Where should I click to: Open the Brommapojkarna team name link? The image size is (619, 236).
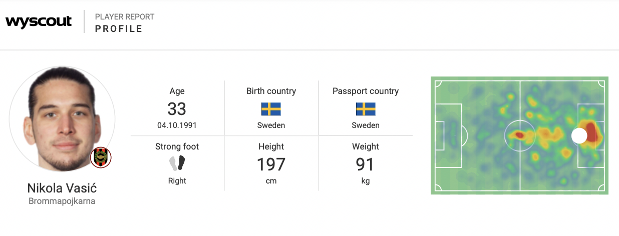[x=62, y=201]
